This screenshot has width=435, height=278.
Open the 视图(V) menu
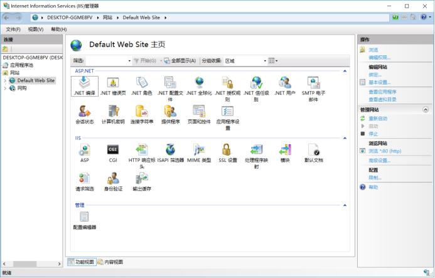[x=36, y=29]
